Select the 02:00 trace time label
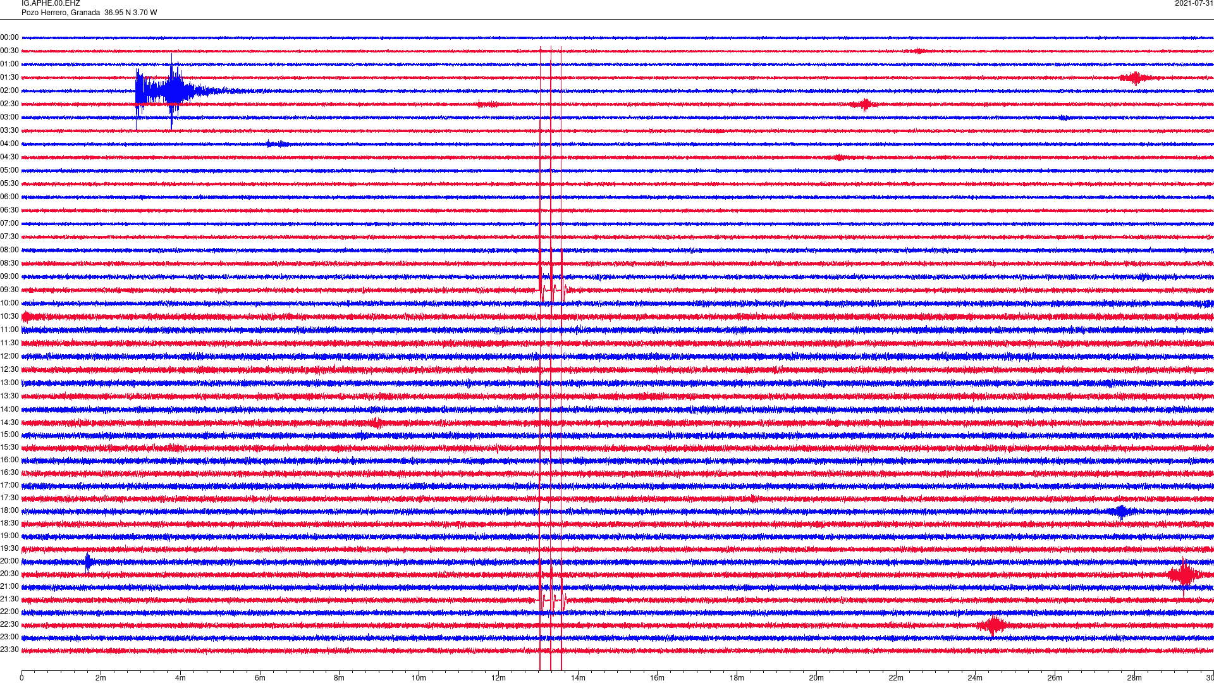 click(x=9, y=90)
